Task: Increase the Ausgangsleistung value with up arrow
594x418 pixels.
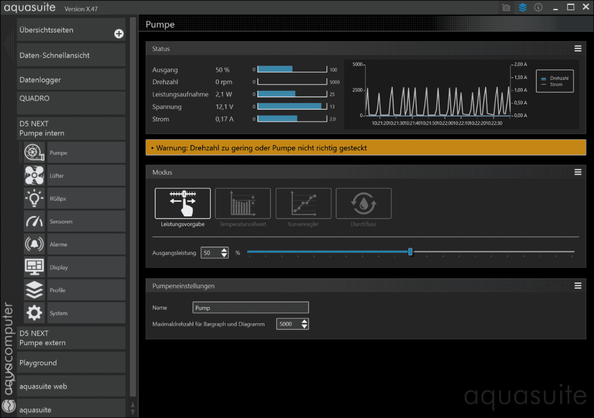Action: pyautogui.click(x=224, y=250)
